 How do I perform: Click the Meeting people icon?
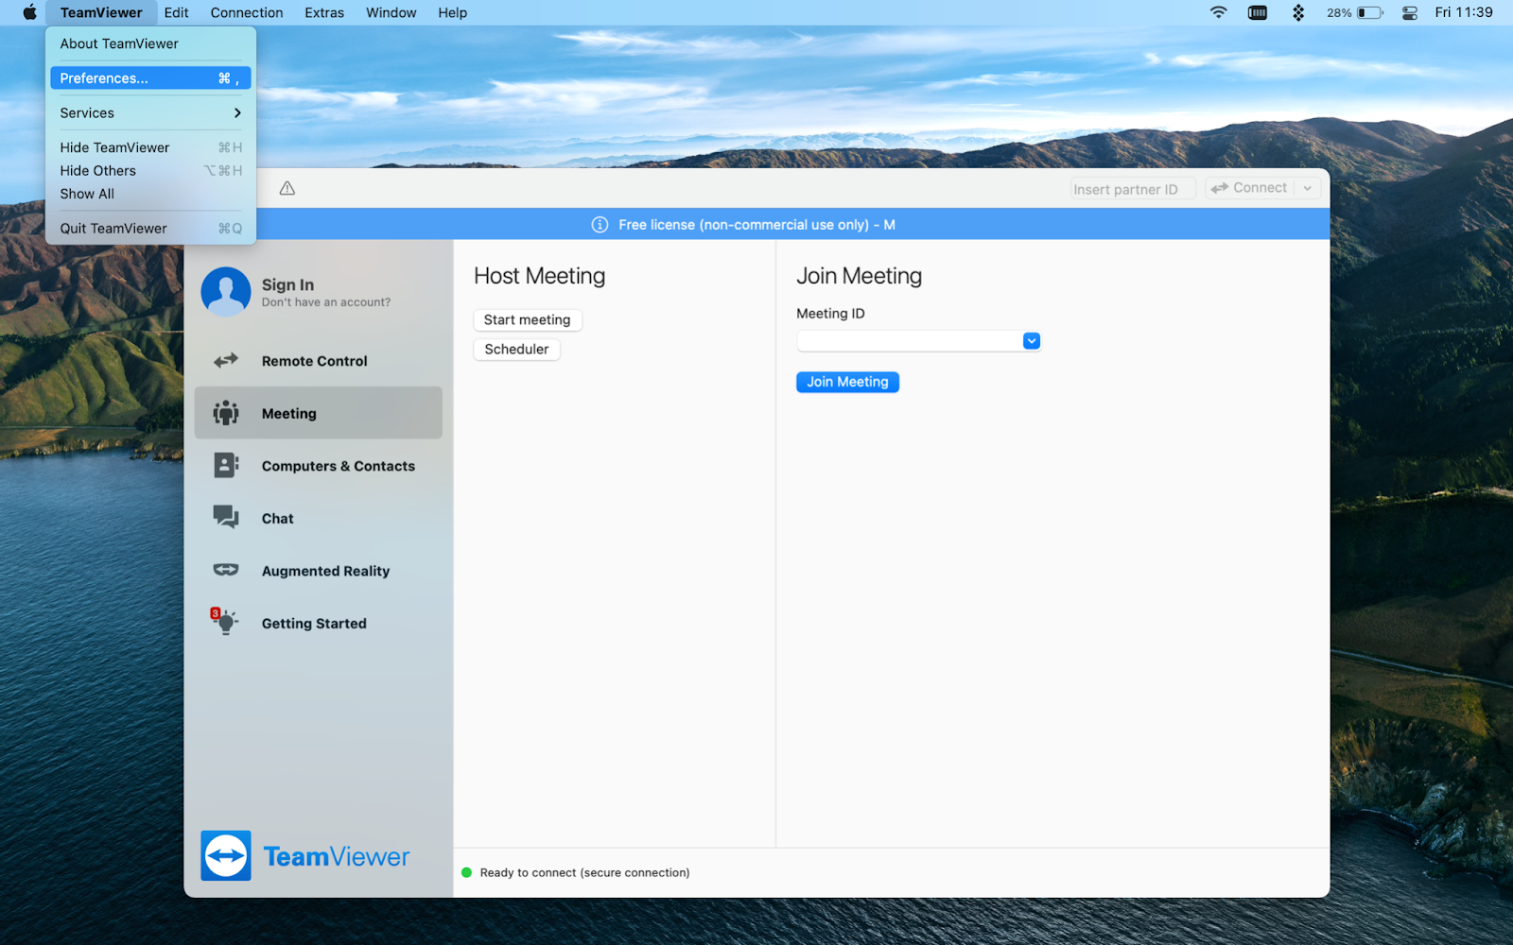226,413
